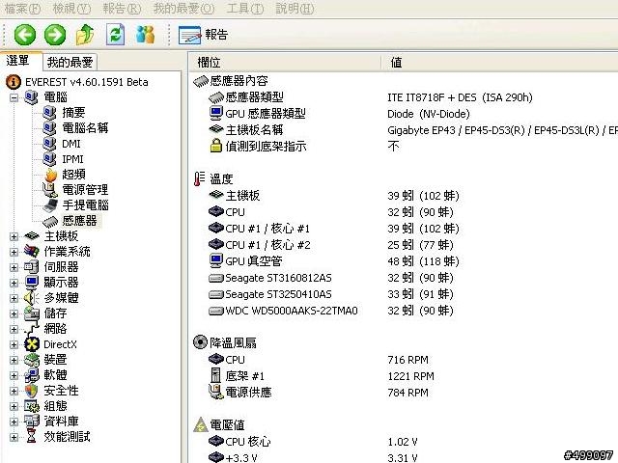Click the 報告 report button in toolbar
The width and height of the screenshot is (618, 463).
click(204, 35)
